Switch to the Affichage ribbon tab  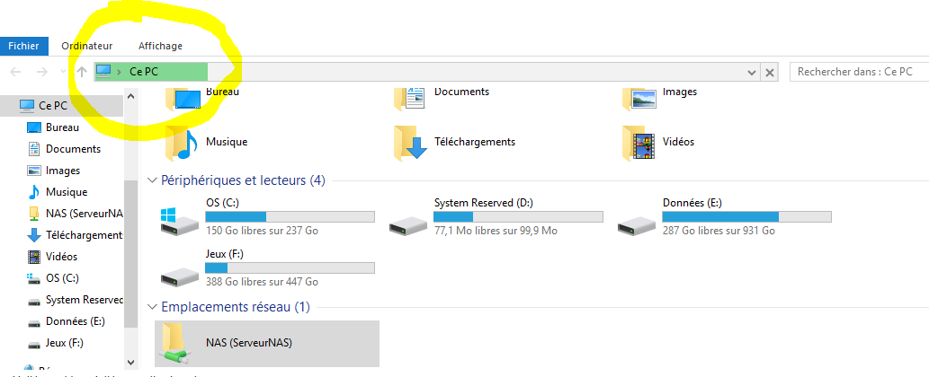point(160,46)
